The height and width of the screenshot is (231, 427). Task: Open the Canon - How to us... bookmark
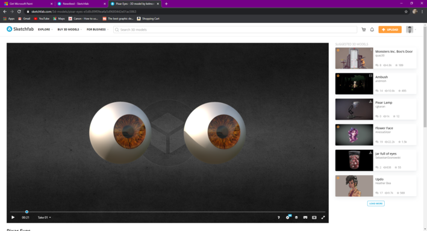[x=83, y=19]
